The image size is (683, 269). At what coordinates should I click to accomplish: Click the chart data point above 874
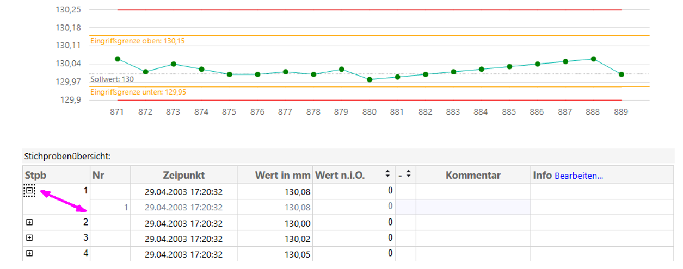click(x=201, y=69)
